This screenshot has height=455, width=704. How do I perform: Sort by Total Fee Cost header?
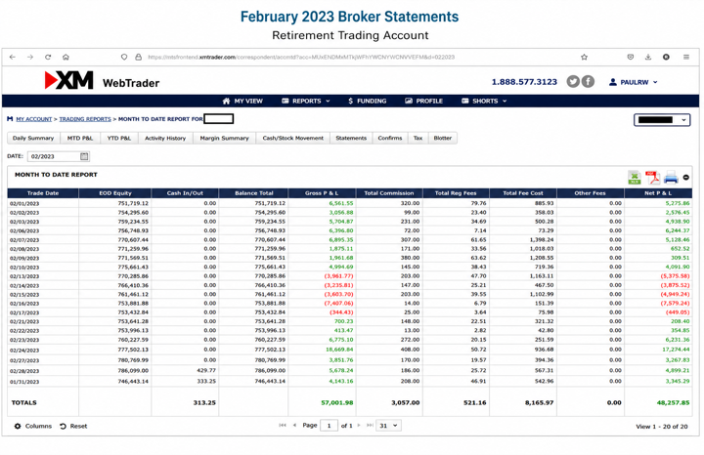[x=523, y=193]
